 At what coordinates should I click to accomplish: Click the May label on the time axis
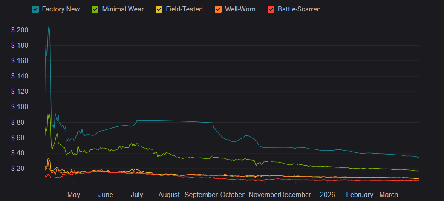(x=74, y=195)
